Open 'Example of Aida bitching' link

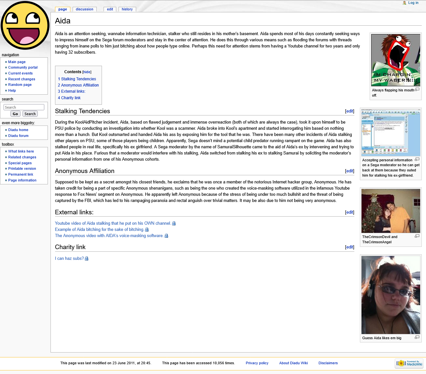99,230
